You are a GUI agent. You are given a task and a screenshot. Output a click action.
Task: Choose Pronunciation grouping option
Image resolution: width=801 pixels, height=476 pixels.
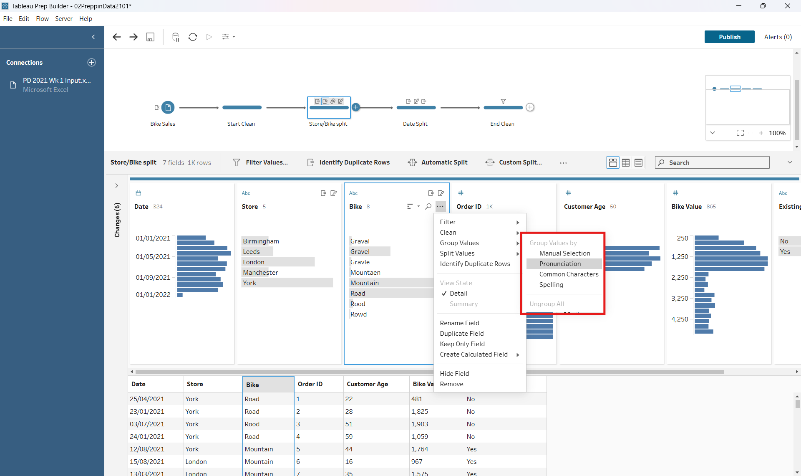pyautogui.click(x=560, y=264)
